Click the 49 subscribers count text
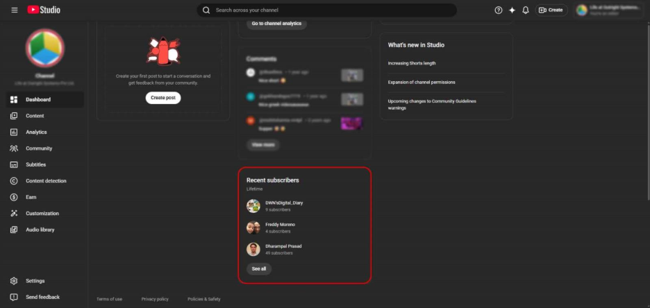 click(x=279, y=253)
